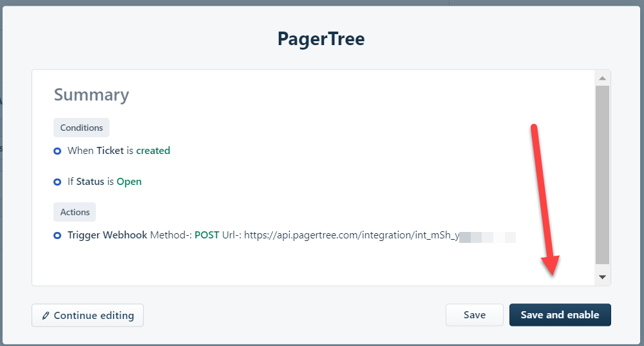The height and width of the screenshot is (346, 644).
Task: Click the PagerTree webhook URL
Action: [x=352, y=235]
